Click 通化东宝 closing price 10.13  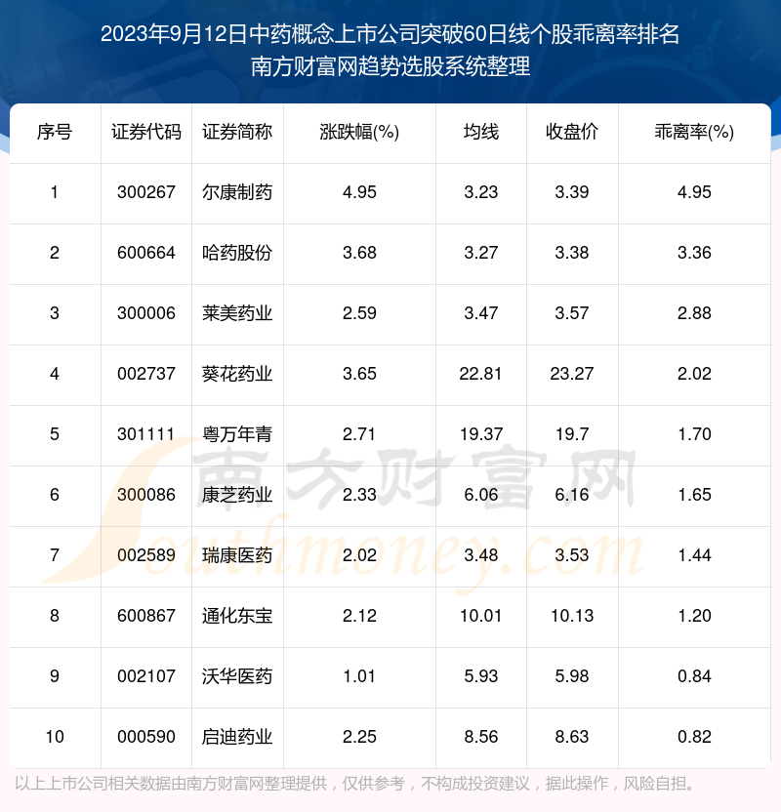pos(572,616)
